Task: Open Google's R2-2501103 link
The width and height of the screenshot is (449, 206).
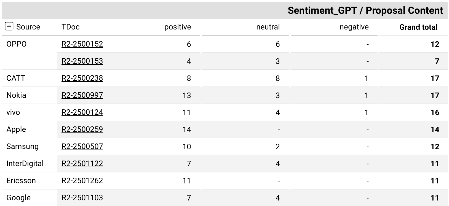Action: coord(82,198)
